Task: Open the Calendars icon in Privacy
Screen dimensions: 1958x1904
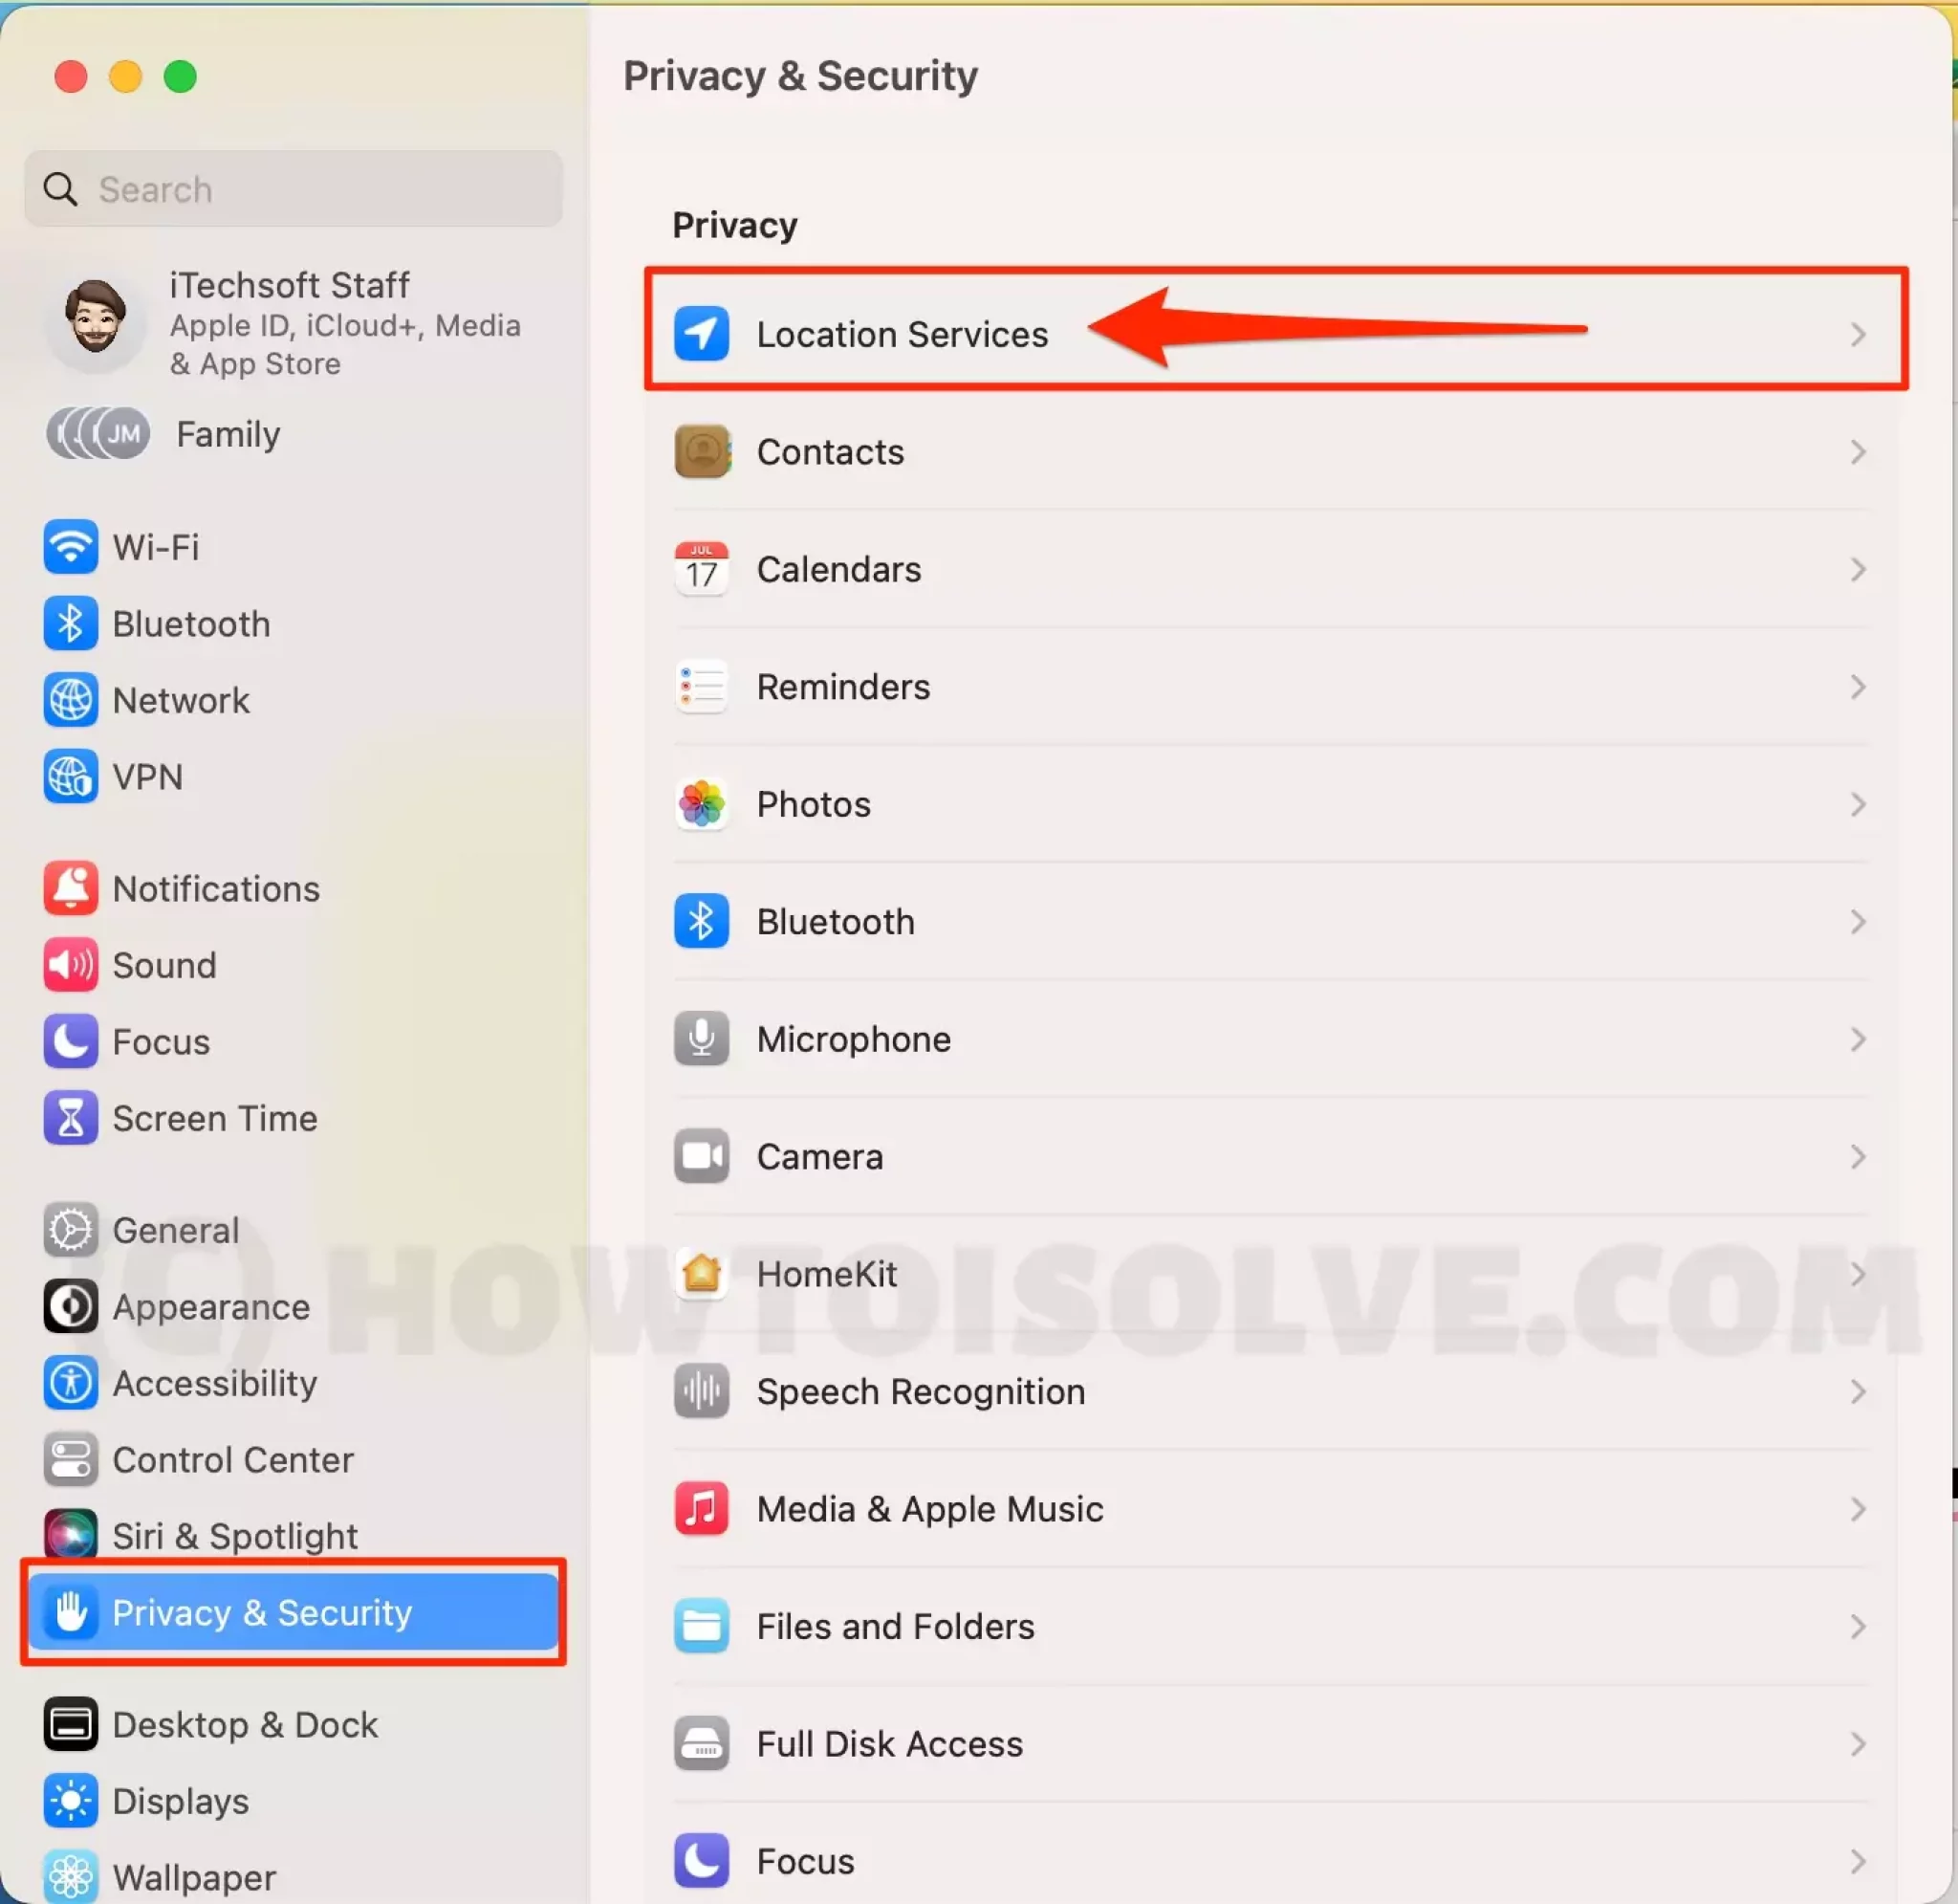Action: coord(701,569)
